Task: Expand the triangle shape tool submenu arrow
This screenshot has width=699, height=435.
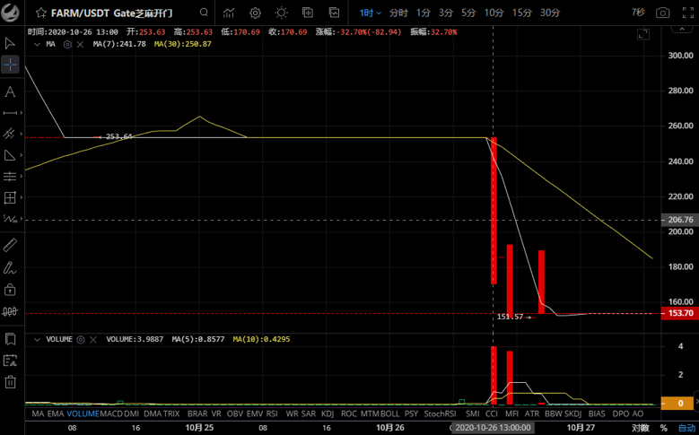Action: point(21,155)
